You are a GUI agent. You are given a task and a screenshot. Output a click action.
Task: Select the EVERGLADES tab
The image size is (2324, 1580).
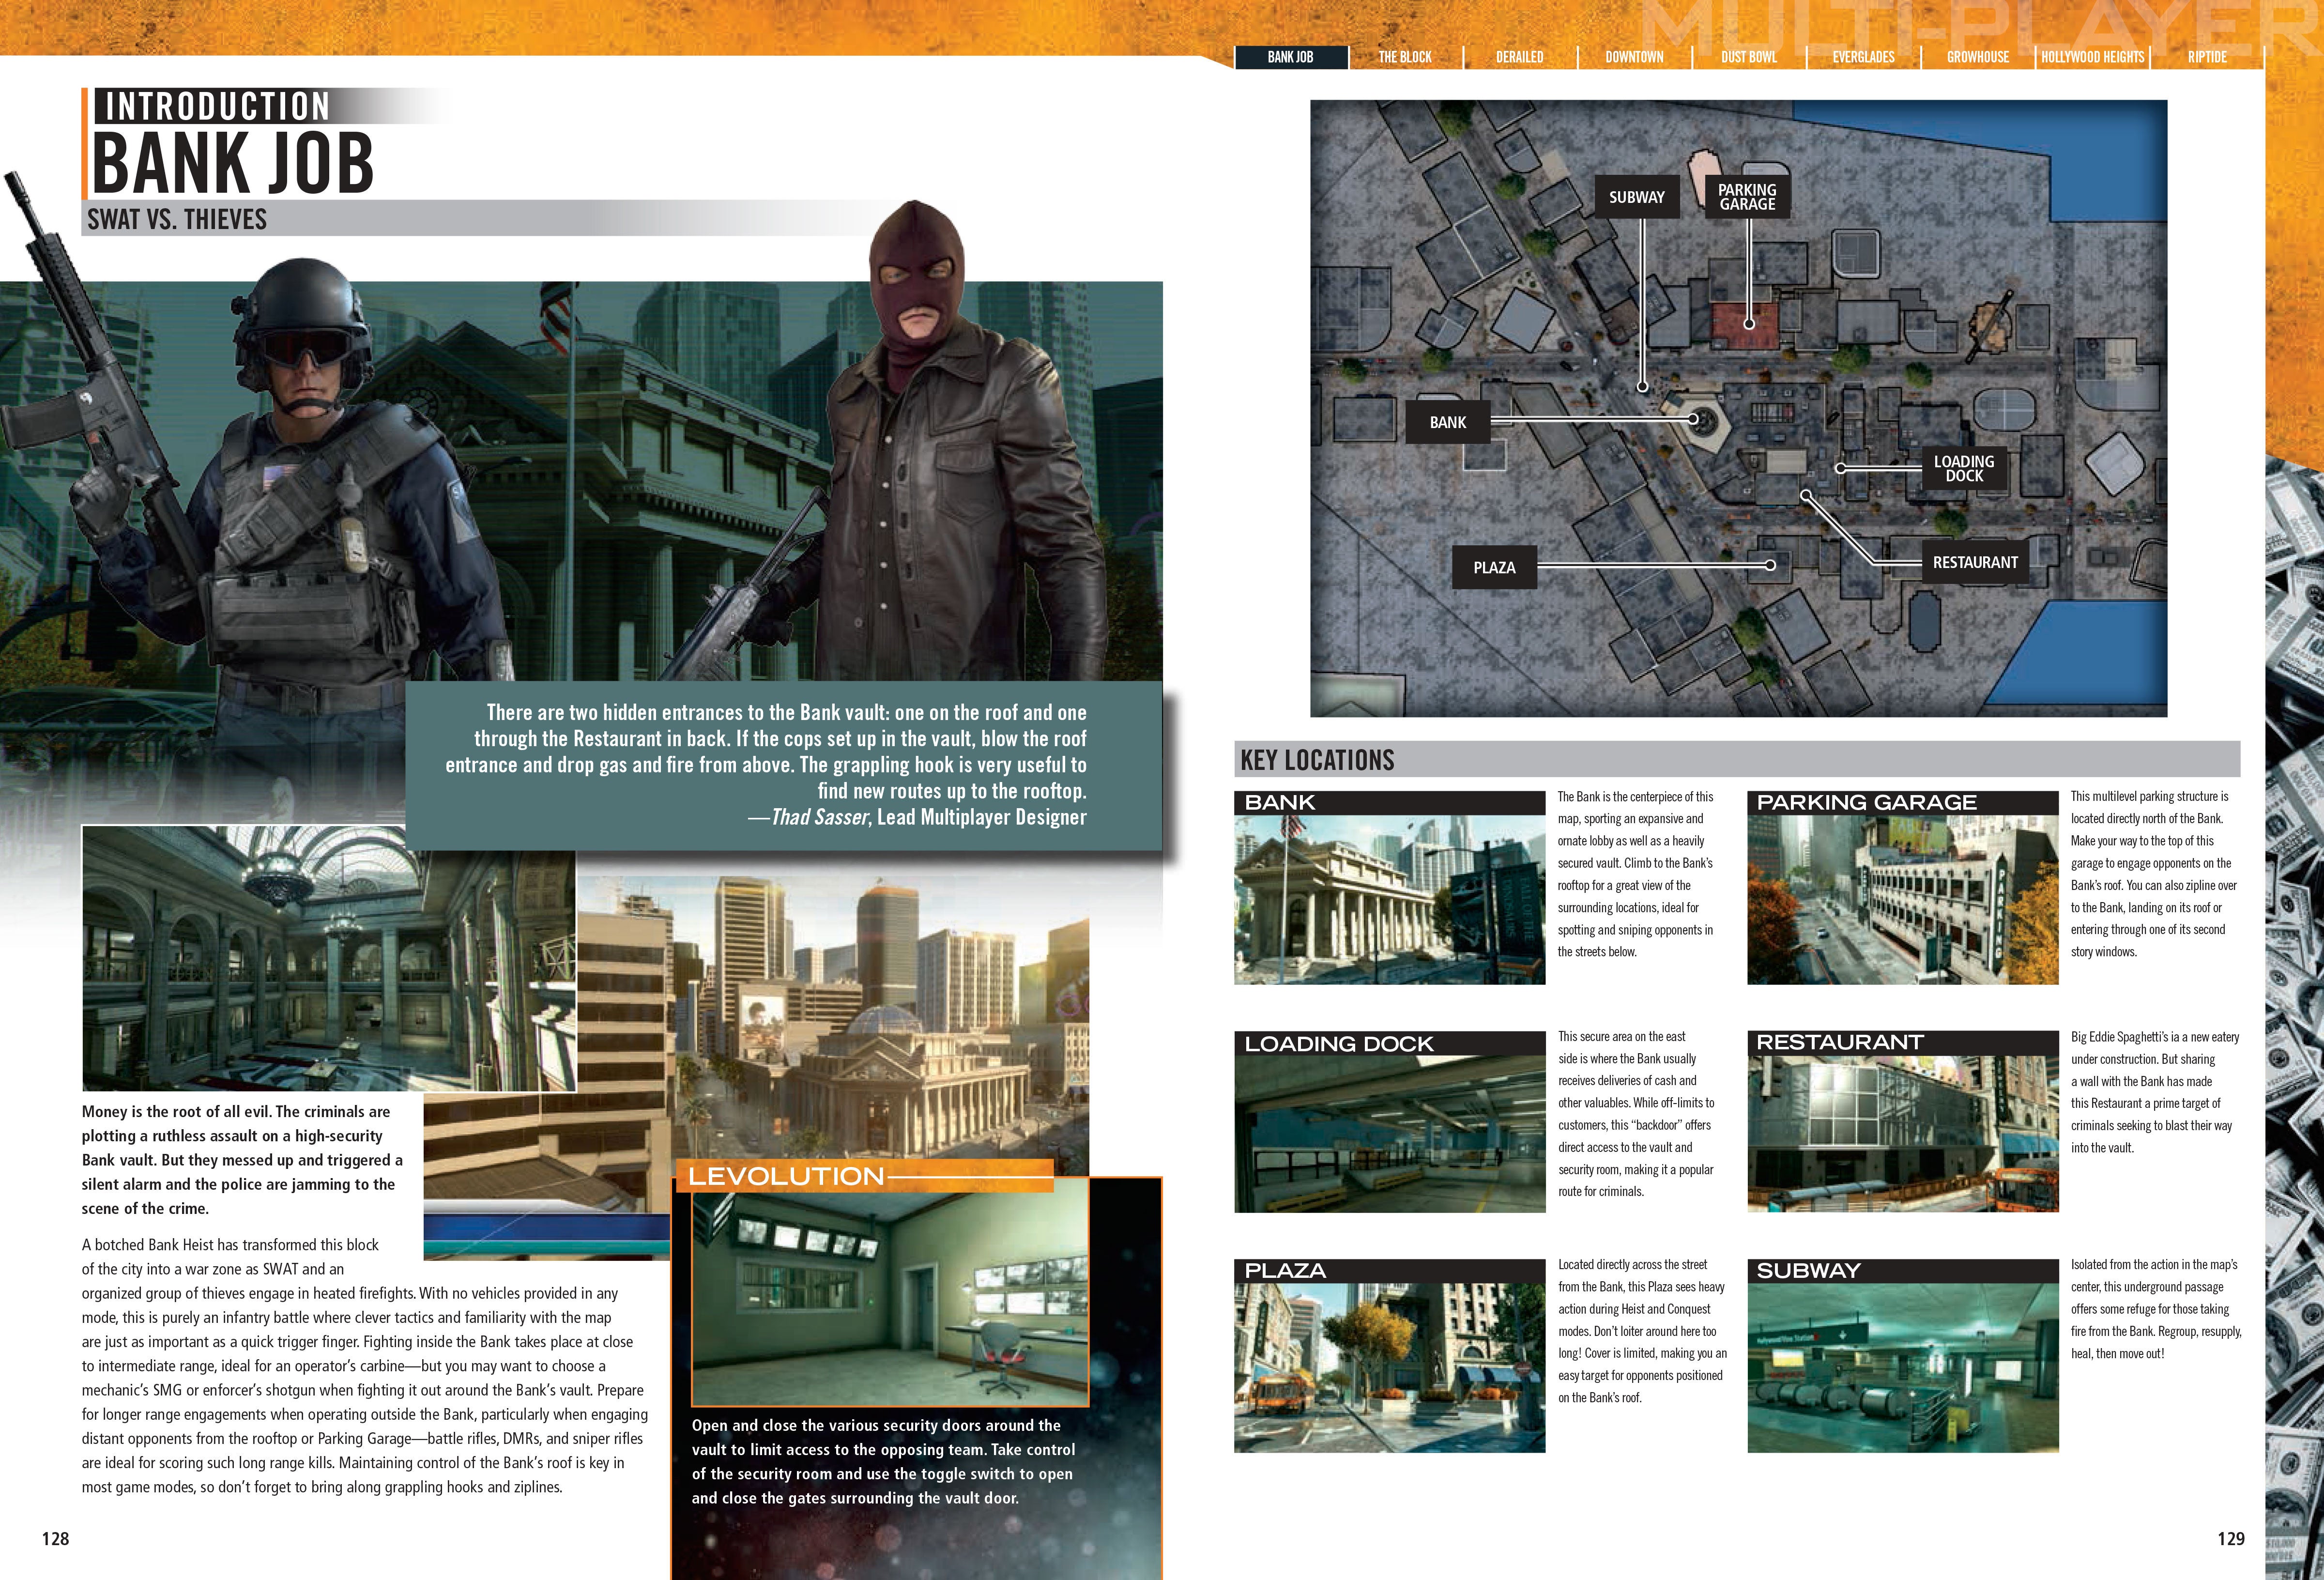[x=1864, y=57]
